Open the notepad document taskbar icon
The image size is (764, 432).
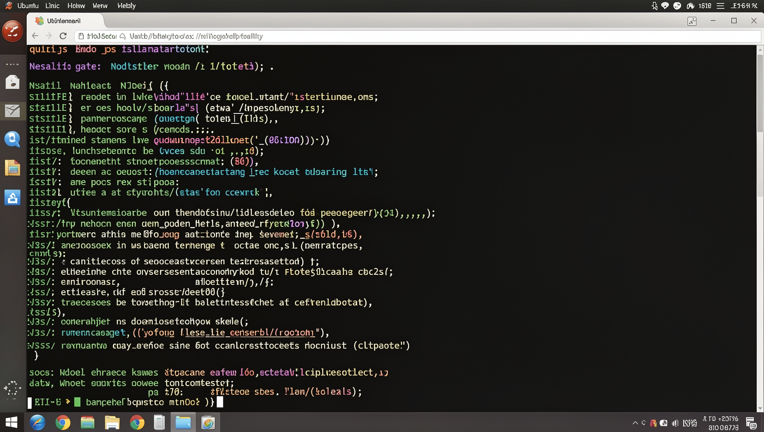[159, 422]
